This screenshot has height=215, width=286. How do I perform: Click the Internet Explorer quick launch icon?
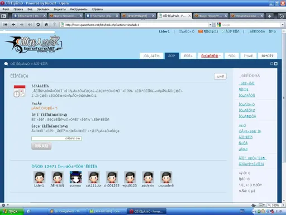tap(28, 211)
